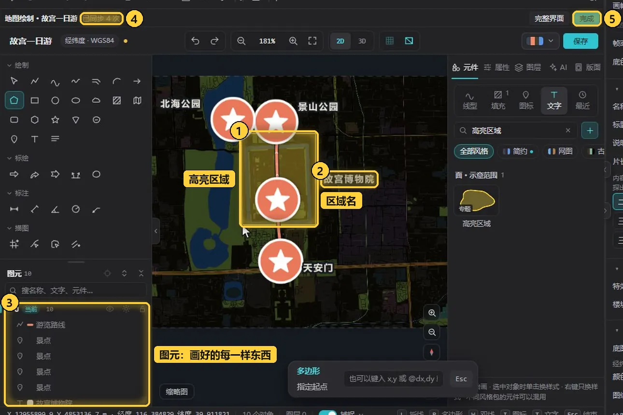Viewport: 623px width, 415px height.
Task: Select the angle measurement annotation tool
Action: 55,209
